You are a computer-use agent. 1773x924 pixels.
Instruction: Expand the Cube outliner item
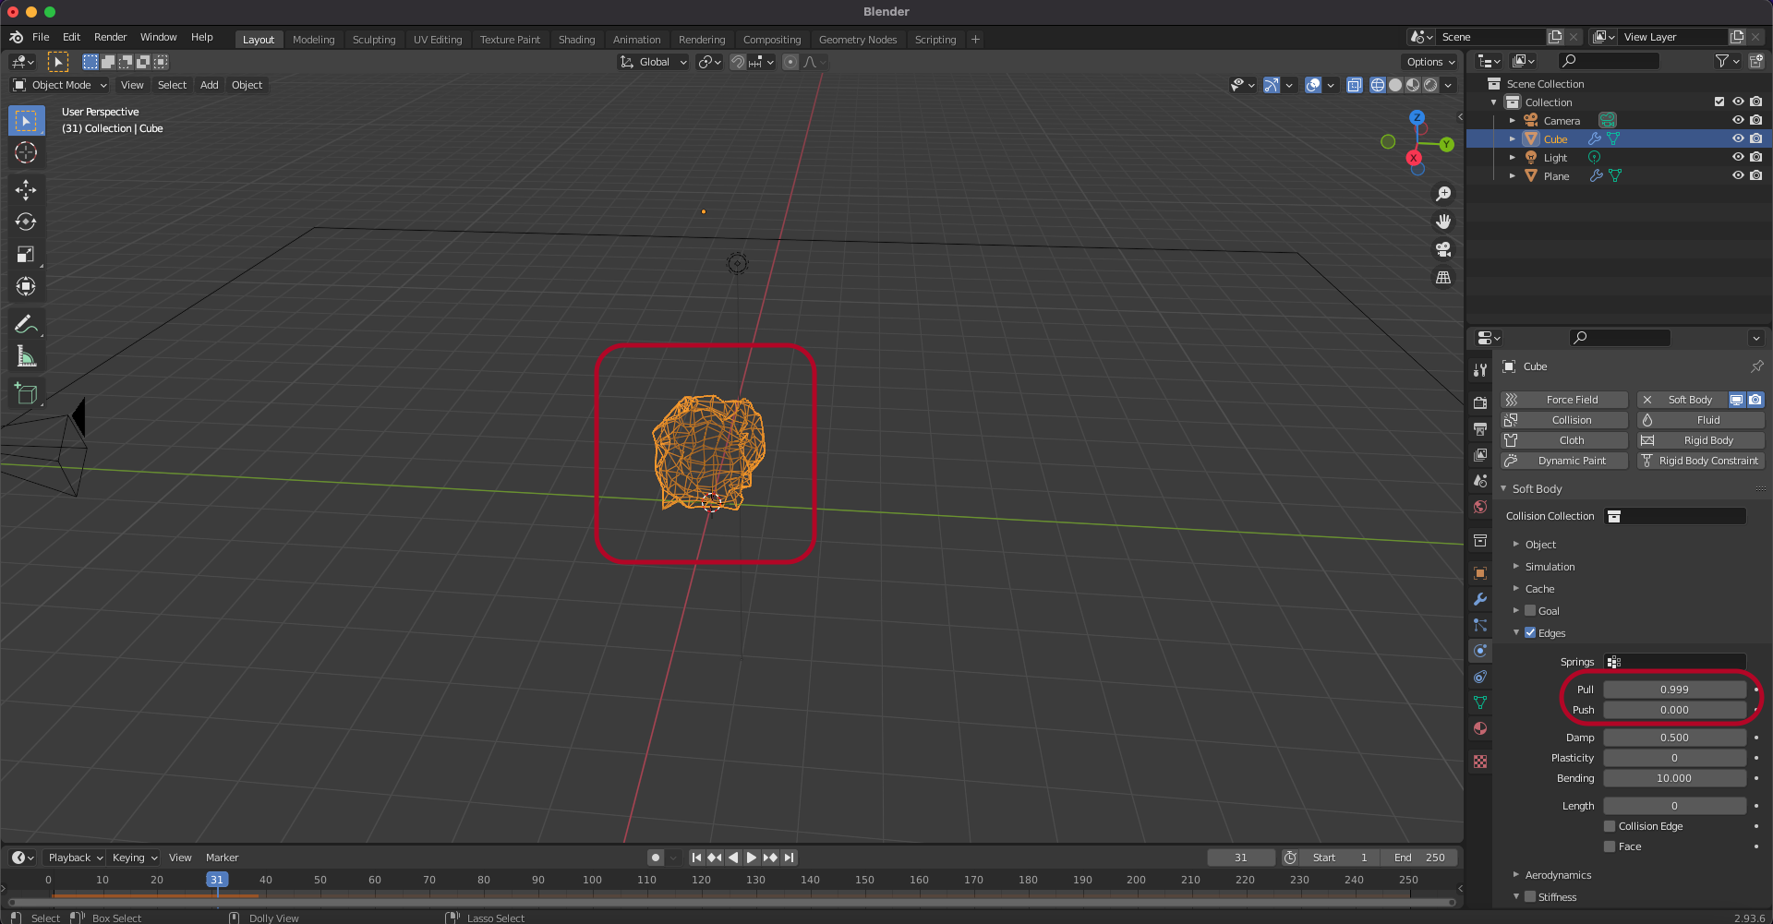pos(1513,138)
